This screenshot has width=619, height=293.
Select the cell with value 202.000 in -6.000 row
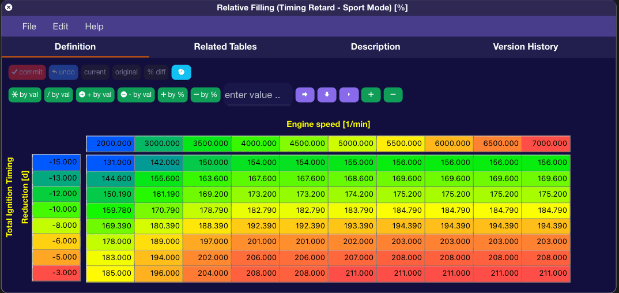[x=353, y=242]
